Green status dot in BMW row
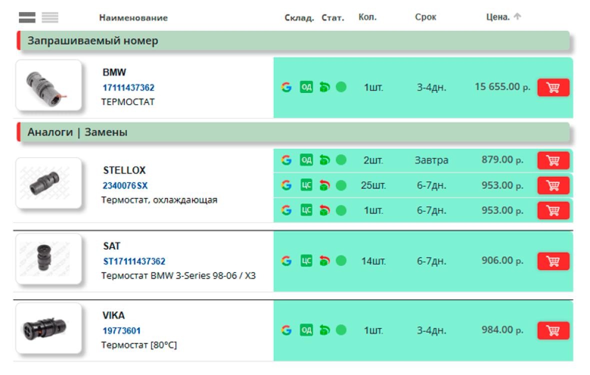 click(x=341, y=87)
